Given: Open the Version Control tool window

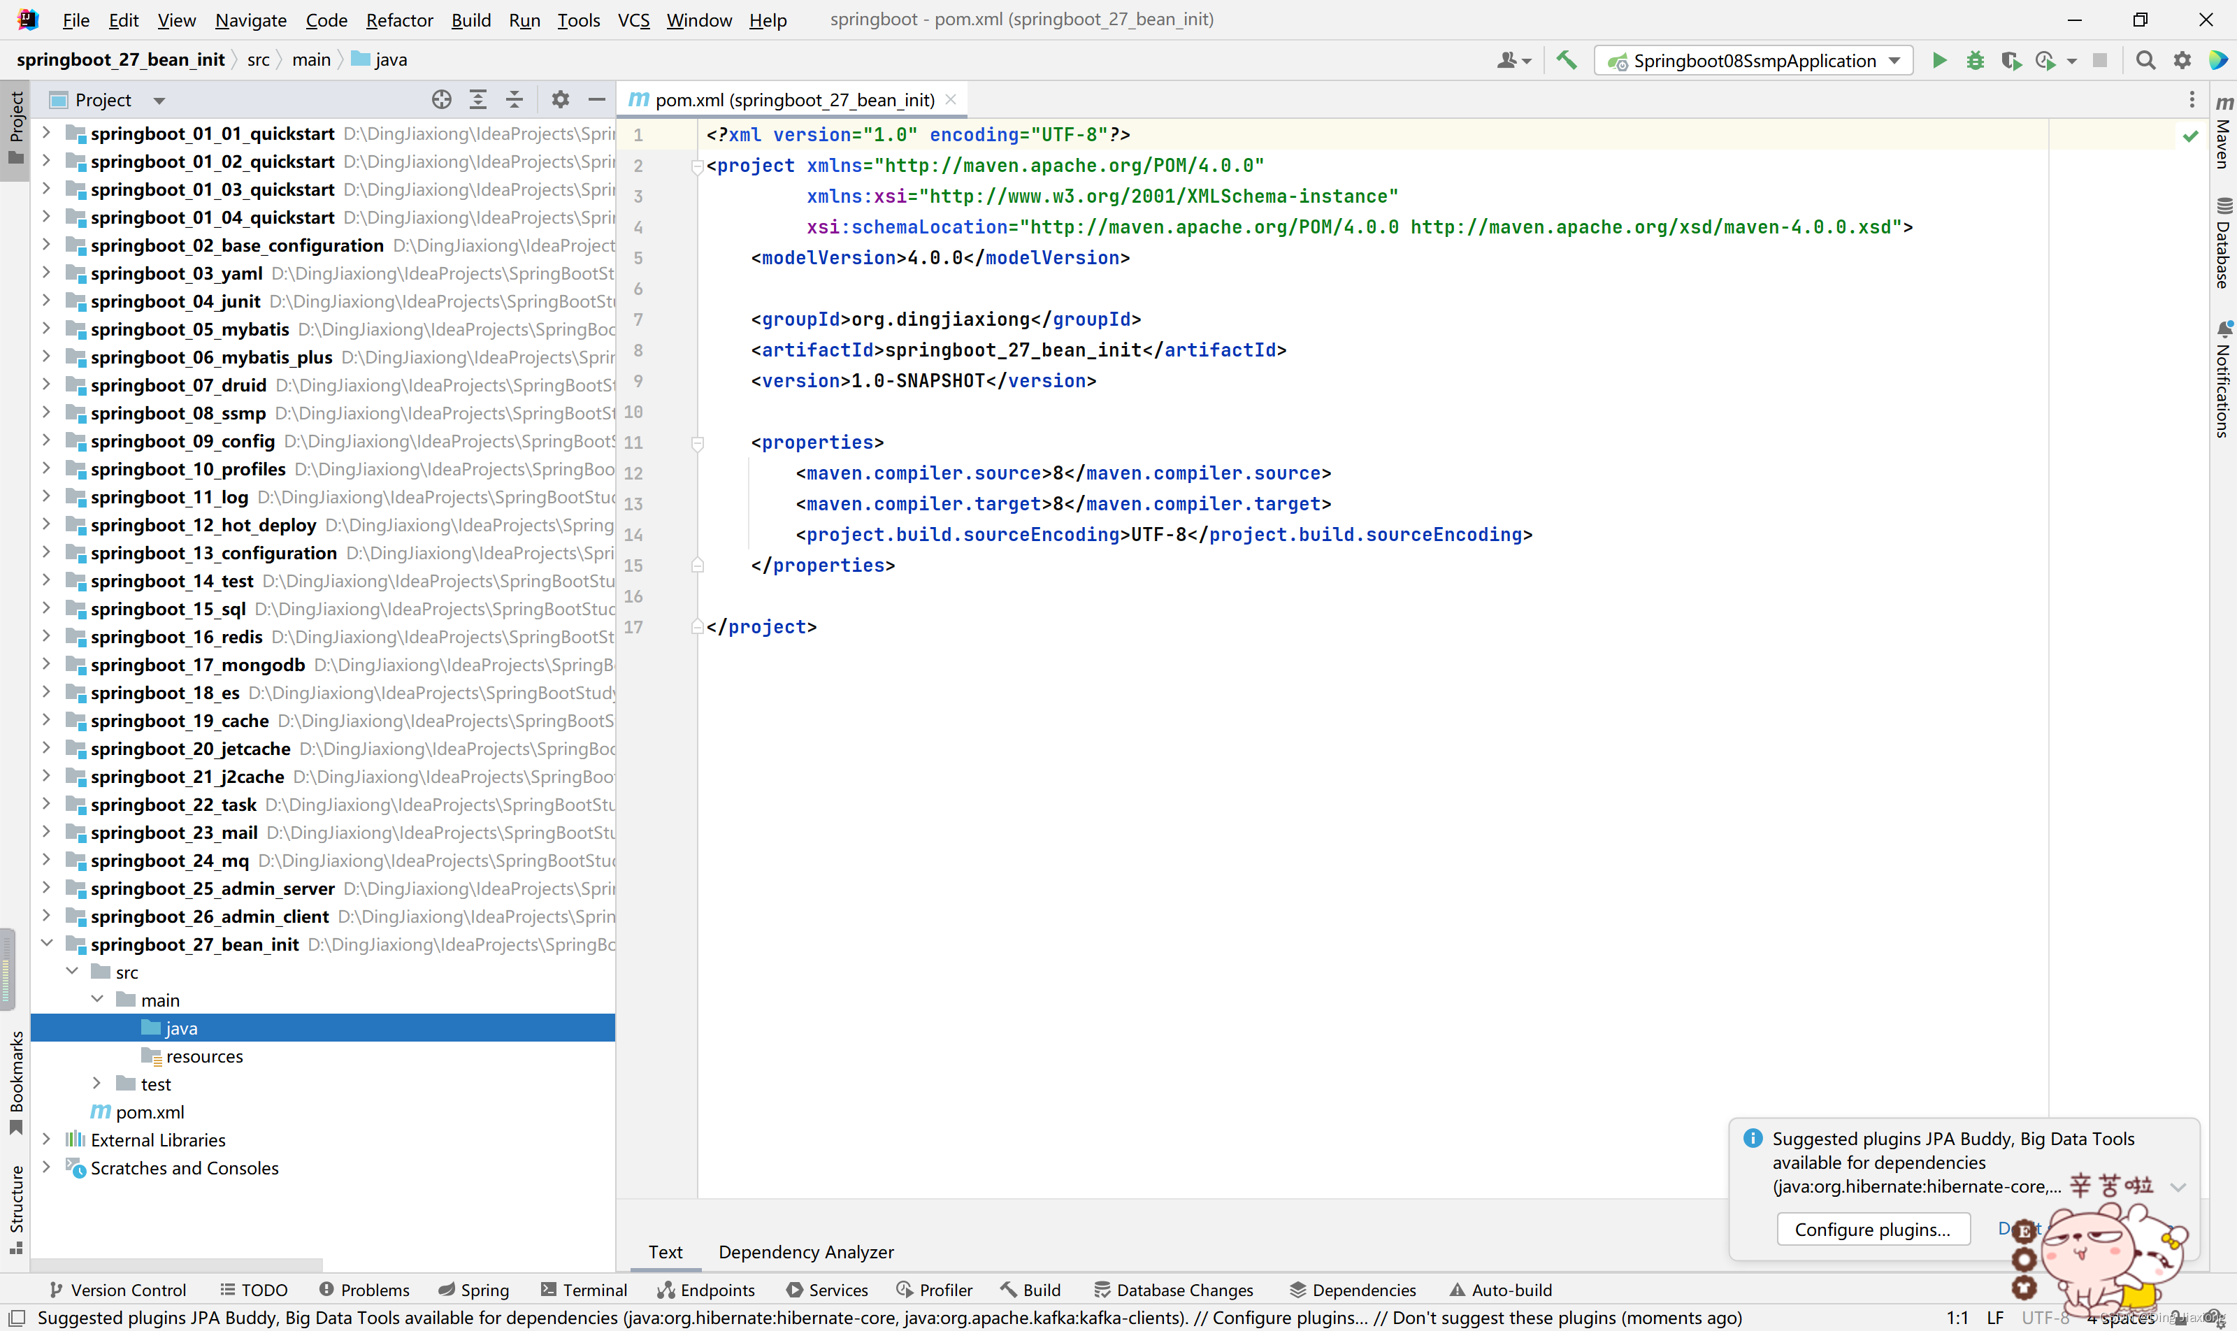Looking at the screenshot, I should pyautogui.click(x=117, y=1290).
